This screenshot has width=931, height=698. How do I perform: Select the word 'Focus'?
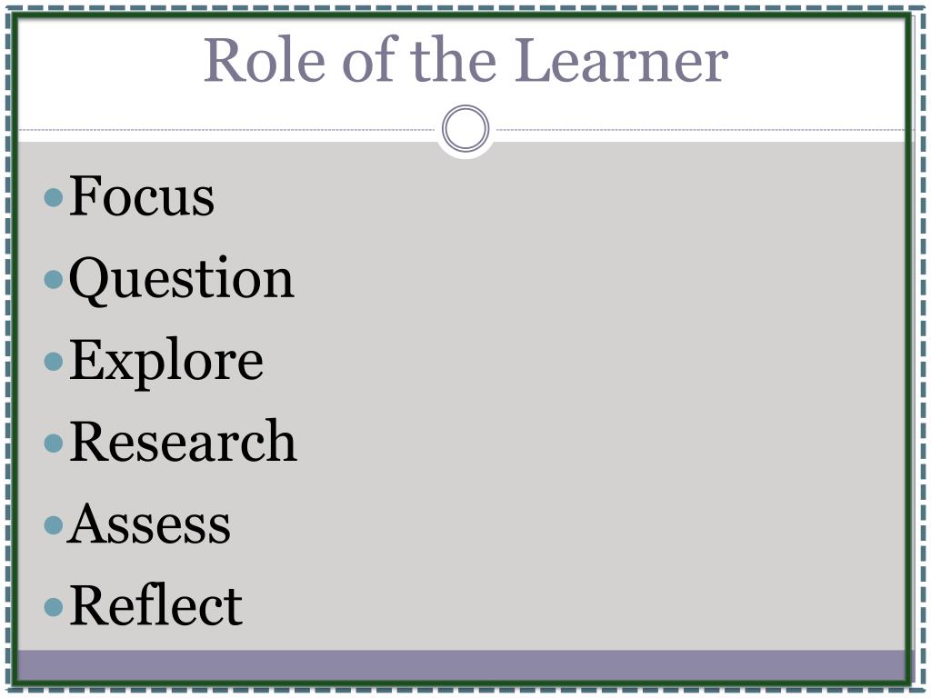pyautogui.click(x=142, y=196)
